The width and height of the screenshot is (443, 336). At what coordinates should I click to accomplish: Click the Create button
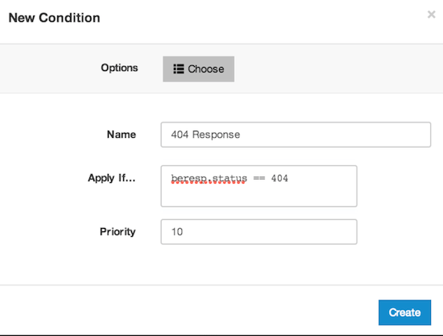point(404,313)
